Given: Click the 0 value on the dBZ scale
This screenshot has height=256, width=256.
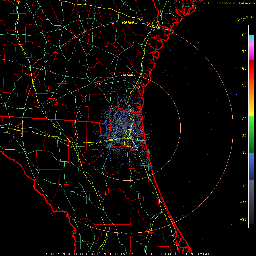Looking at the screenshot, I should coord(245,169).
